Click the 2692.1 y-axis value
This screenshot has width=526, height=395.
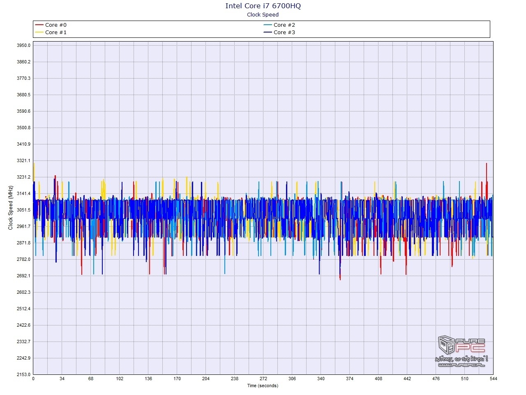point(24,276)
